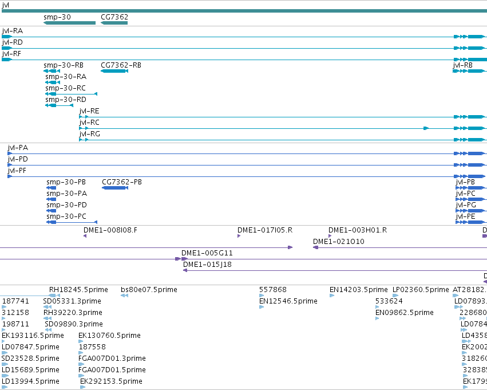
Task: Click the smp-30-RD transcript label
Action: [66, 100]
